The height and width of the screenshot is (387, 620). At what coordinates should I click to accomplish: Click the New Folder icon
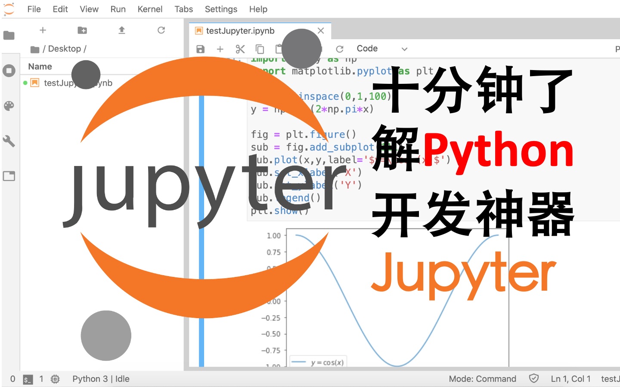click(82, 30)
